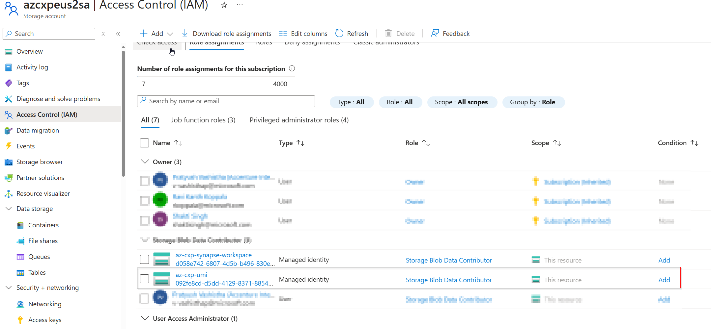Open the Group by : Role filter
711x329 pixels.
pyautogui.click(x=533, y=102)
